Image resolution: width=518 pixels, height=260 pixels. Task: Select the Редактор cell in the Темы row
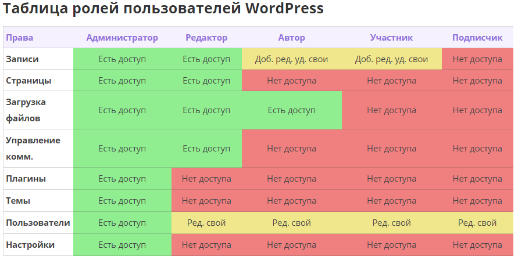coord(206,201)
